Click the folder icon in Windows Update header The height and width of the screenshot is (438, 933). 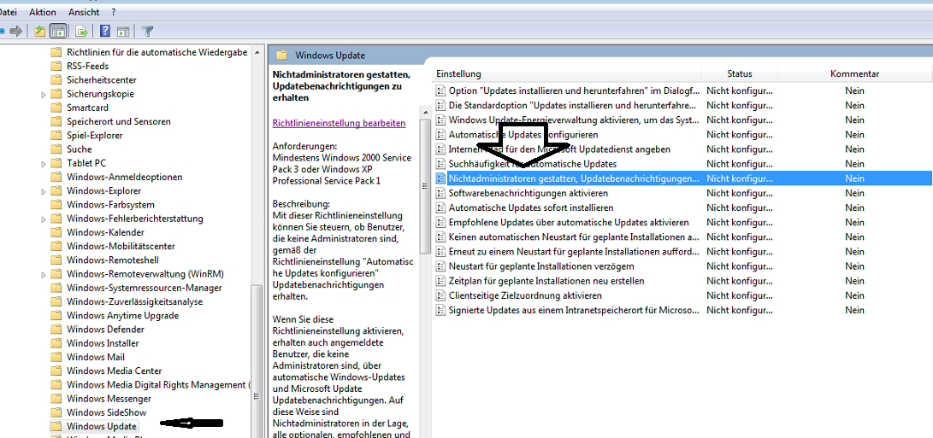(283, 55)
